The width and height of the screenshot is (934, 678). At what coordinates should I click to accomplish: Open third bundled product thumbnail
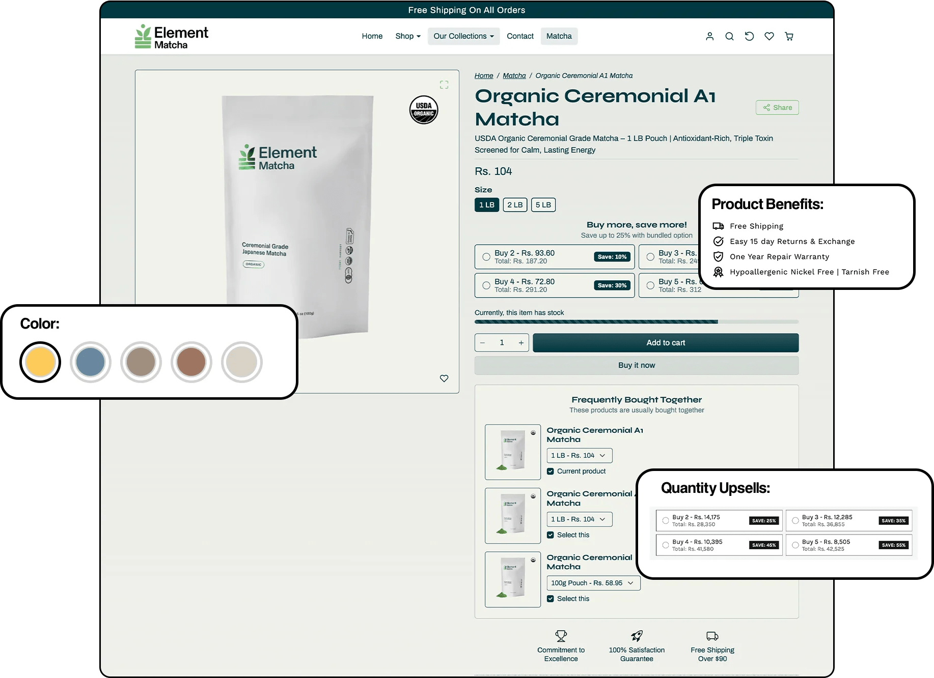tap(513, 579)
